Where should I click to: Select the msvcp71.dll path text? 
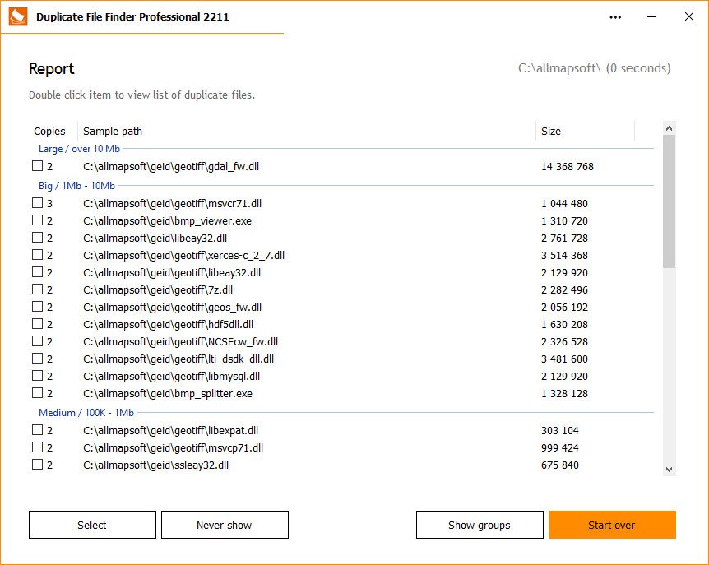(x=174, y=447)
